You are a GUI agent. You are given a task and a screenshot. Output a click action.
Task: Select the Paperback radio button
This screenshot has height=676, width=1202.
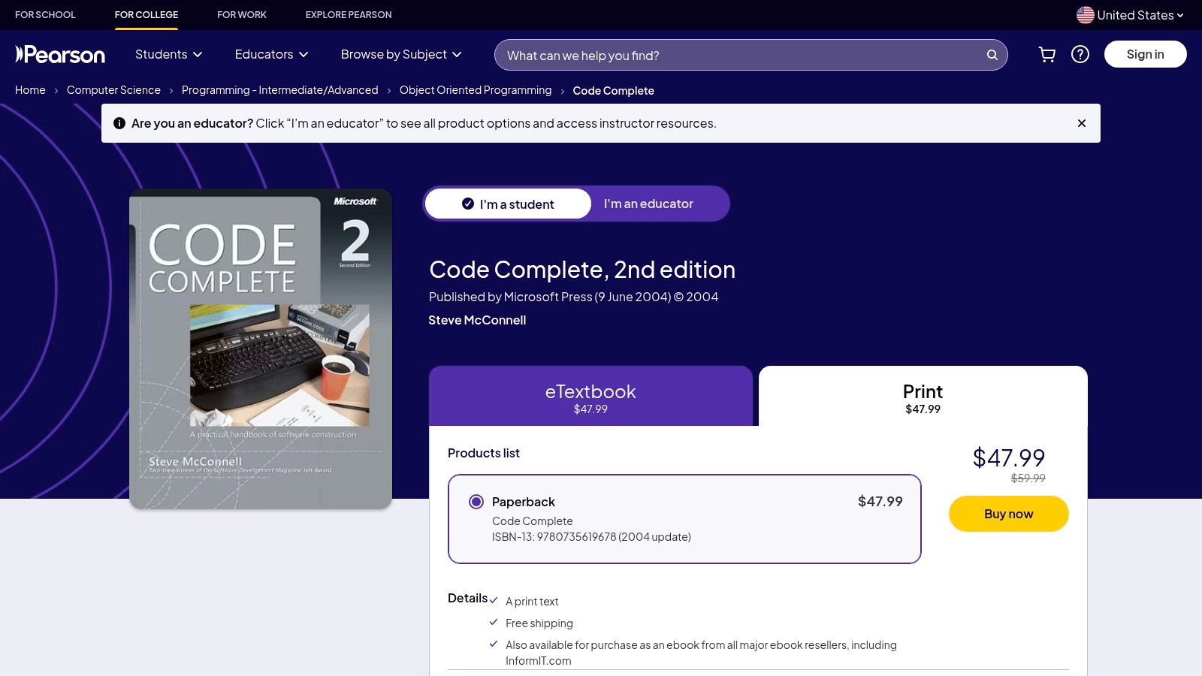click(476, 502)
